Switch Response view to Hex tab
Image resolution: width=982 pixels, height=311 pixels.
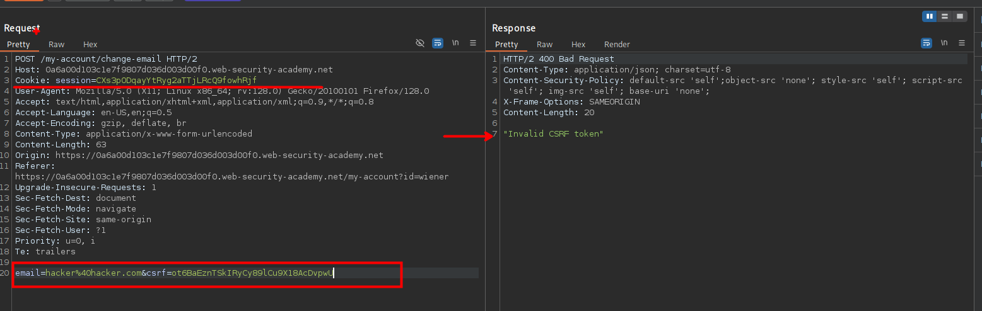tap(578, 45)
